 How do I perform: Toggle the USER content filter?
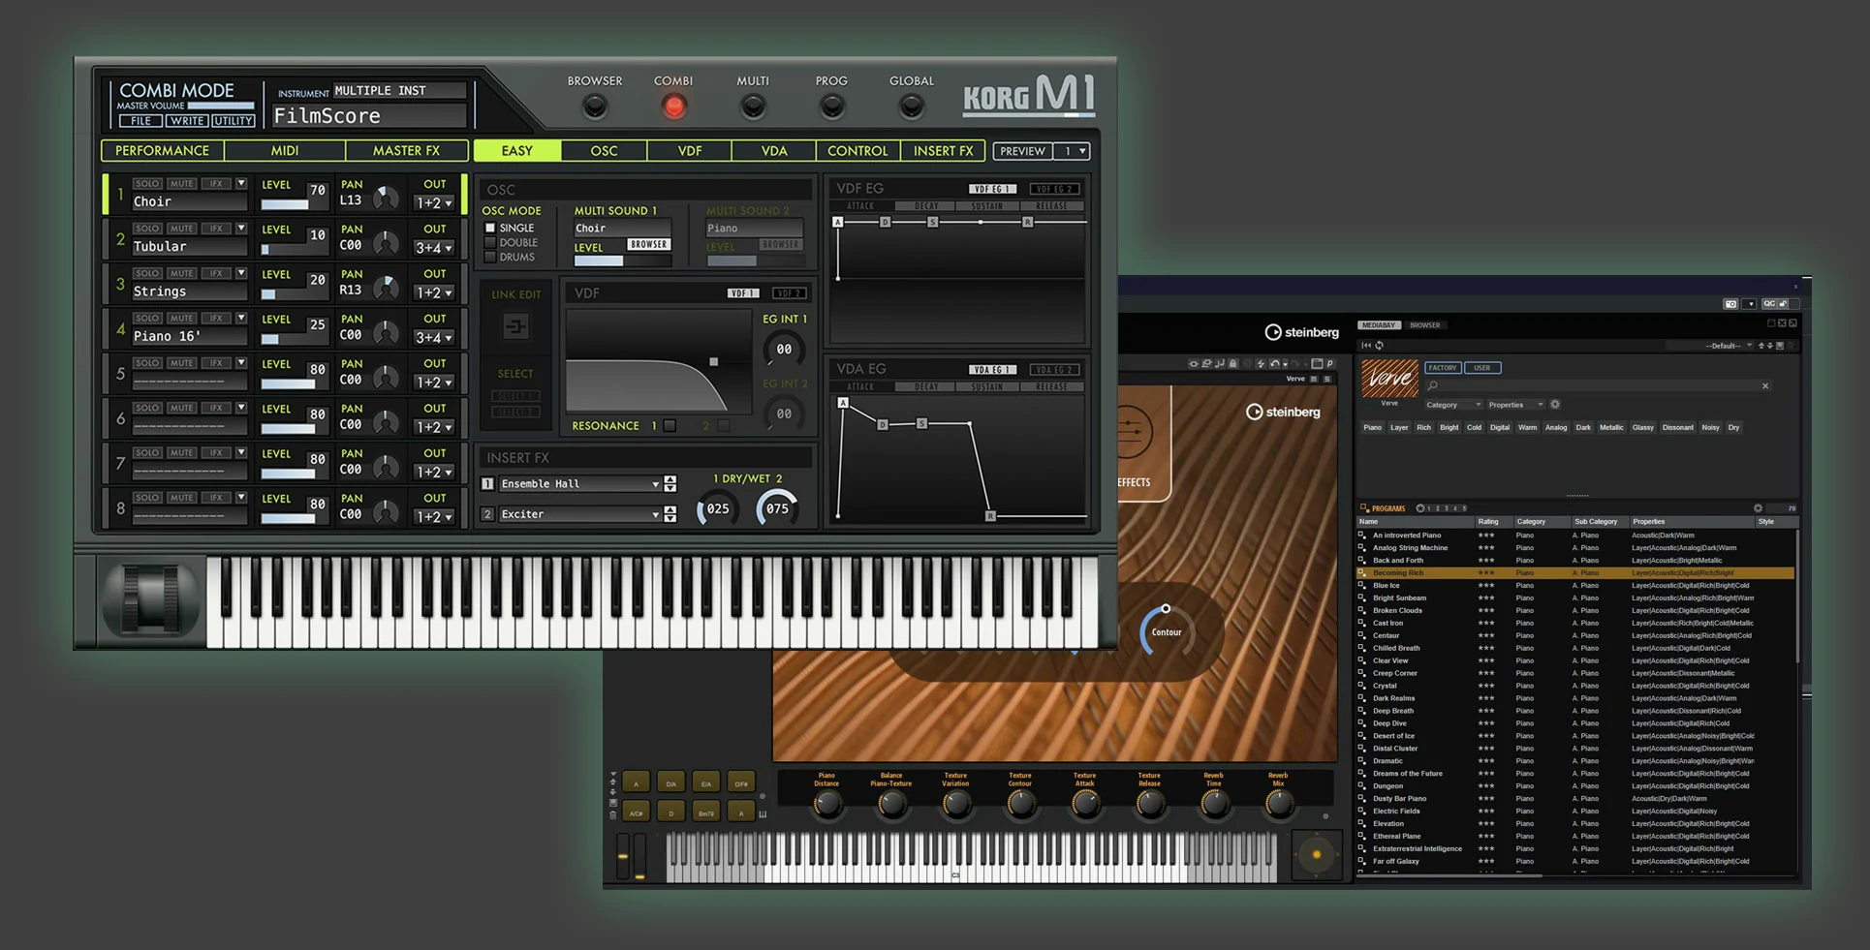click(x=1481, y=368)
